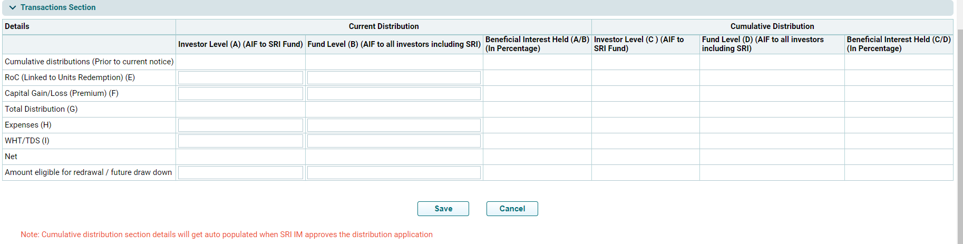
Task: Click the Details column header
Action: [17, 26]
